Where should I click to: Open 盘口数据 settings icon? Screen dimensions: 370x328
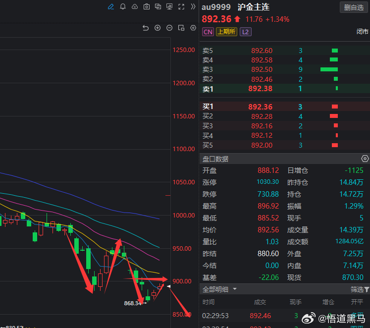click(x=365, y=159)
